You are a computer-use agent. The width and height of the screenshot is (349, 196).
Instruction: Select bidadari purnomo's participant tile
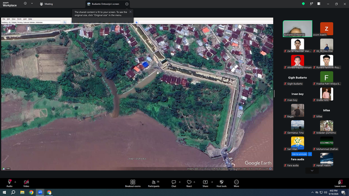(x=327, y=127)
